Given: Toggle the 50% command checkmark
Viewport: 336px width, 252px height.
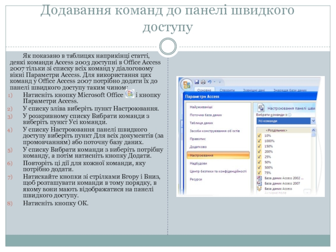Looking at the screenshot, I should tap(260, 162).
